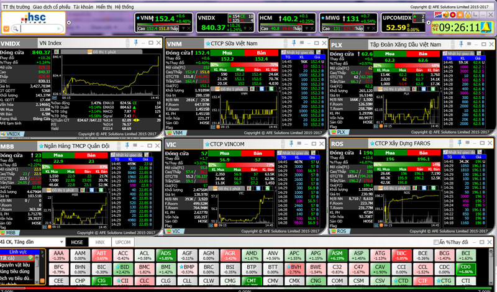
Task: Open the chart icon in top-right toolbar
Action: 439,14
